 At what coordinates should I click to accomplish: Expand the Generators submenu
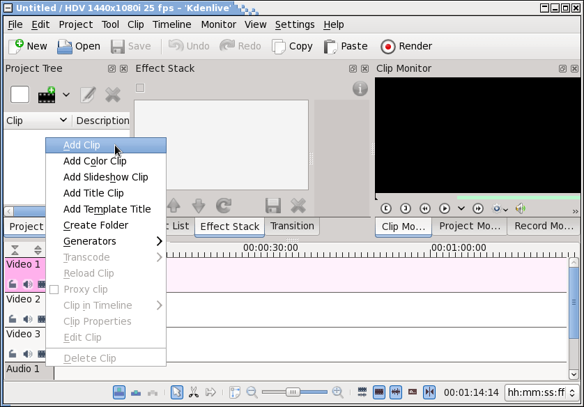point(106,241)
